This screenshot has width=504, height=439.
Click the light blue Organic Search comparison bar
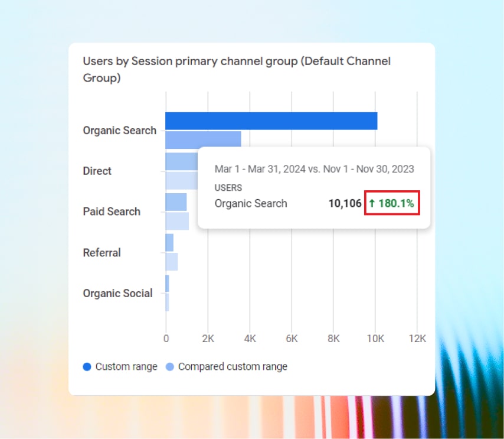pos(203,139)
